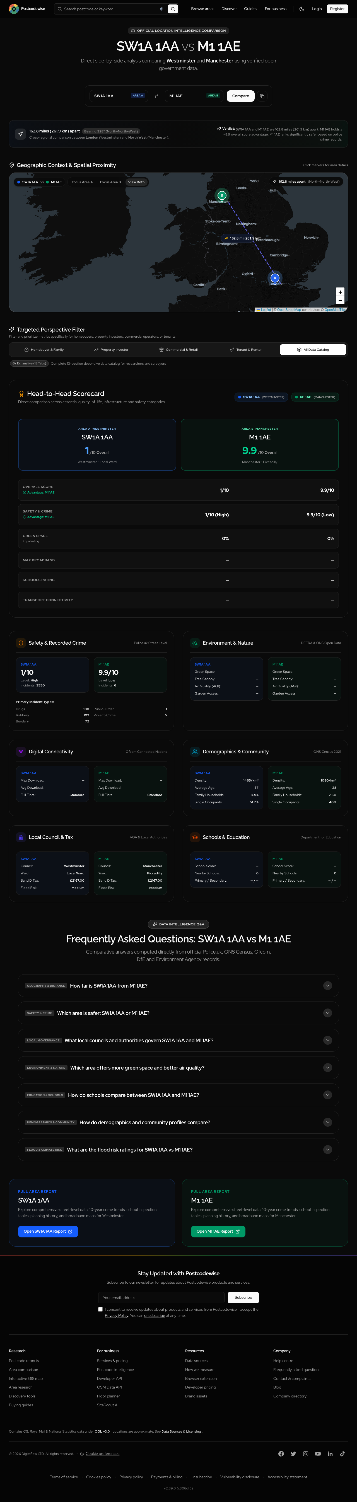
Task: Open Twitter profile from footer icon
Action: [293, 1453]
